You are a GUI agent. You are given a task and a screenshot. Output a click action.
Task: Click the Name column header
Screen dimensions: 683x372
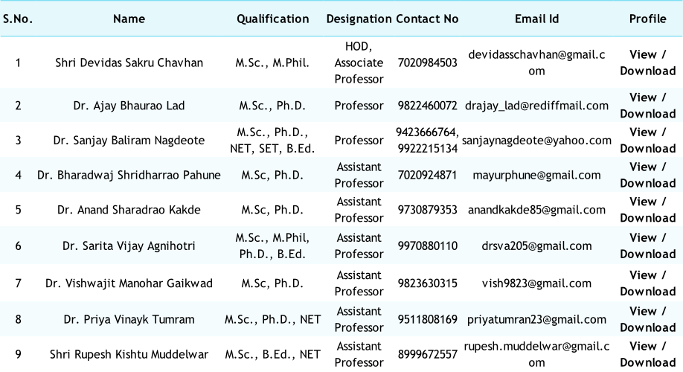[129, 19]
